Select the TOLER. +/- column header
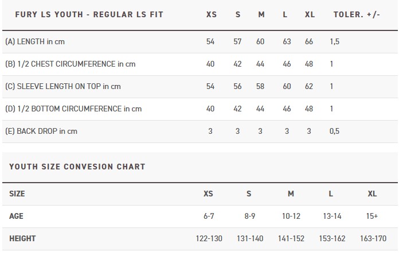The height and width of the screenshot is (255, 399). [x=357, y=14]
